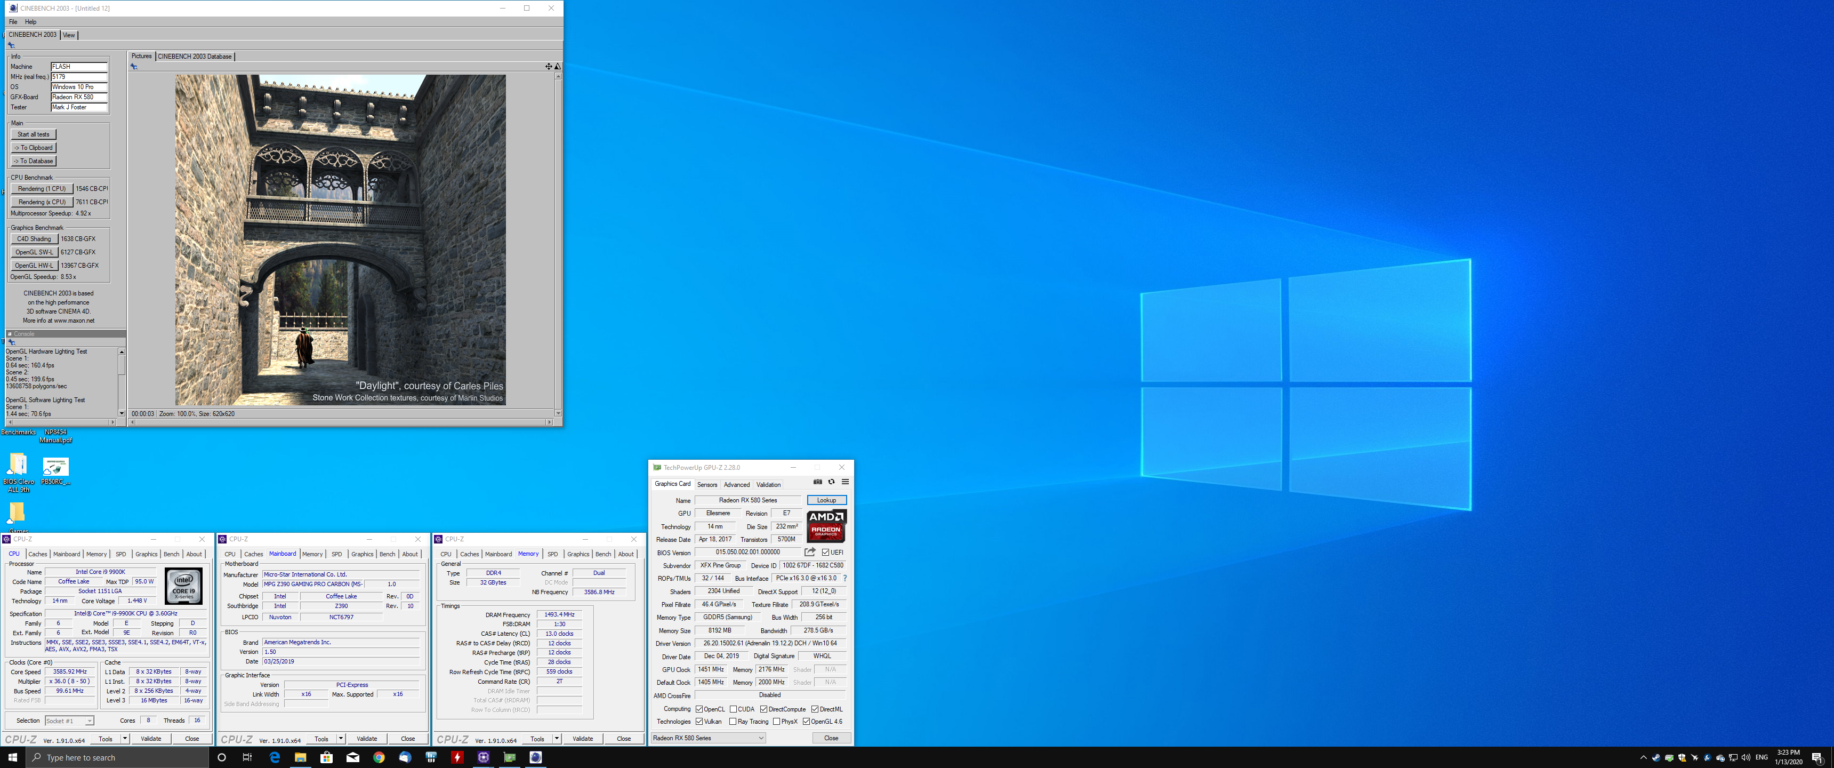Toggle the UEFI checkbox in GPU-Z
The height and width of the screenshot is (768, 1834).
[825, 552]
